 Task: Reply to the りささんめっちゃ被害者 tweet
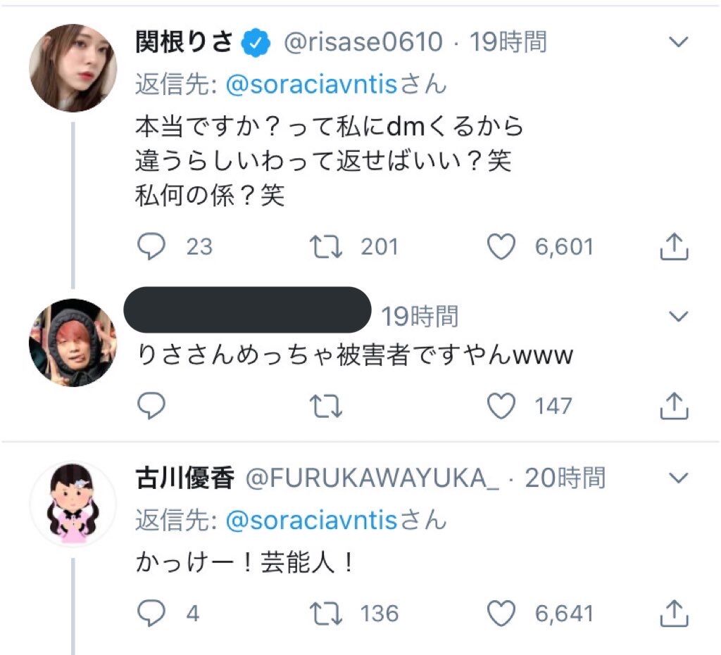click(149, 405)
